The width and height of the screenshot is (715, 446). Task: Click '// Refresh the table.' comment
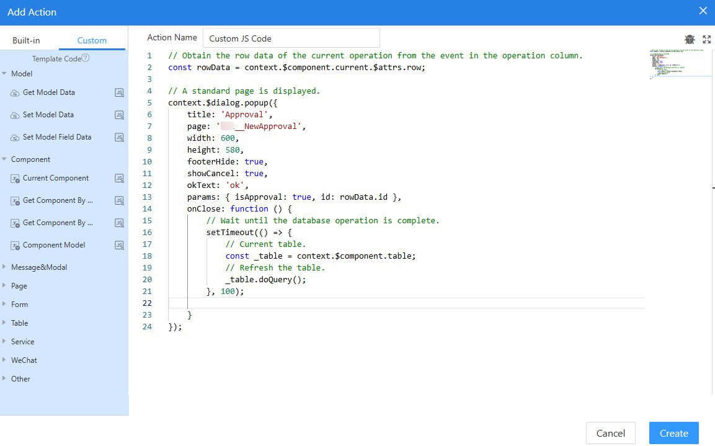[x=275, y=268]
